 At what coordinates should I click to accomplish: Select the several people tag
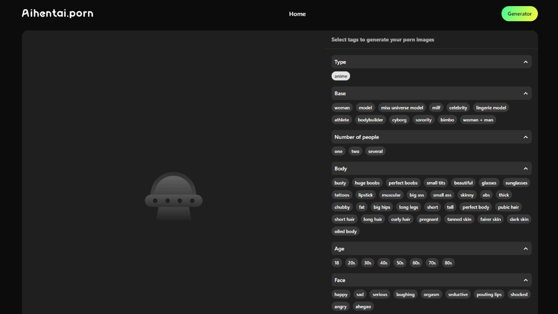(375, 151)
